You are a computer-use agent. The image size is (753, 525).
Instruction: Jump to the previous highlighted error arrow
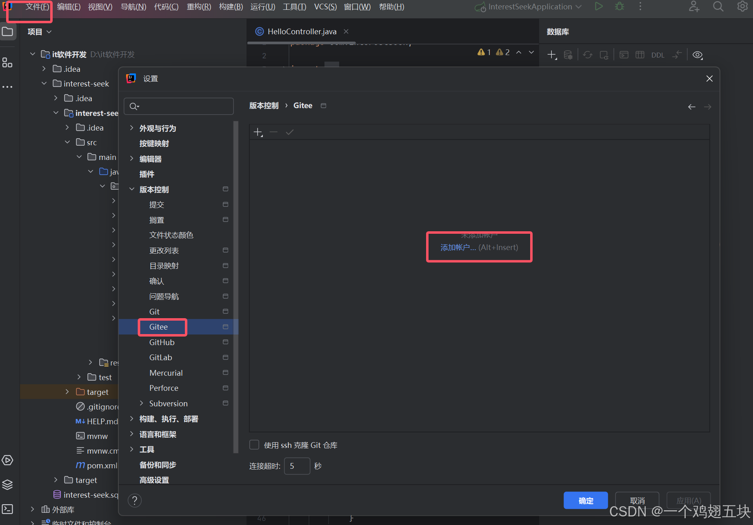[519, 52]
